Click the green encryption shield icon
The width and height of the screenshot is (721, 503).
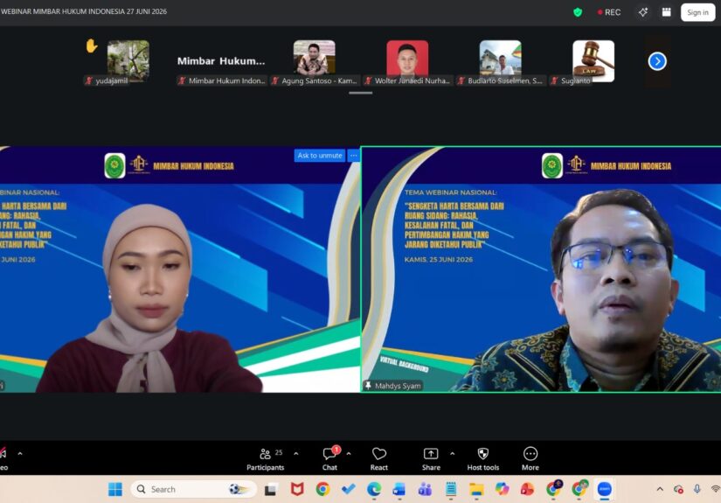578,12
